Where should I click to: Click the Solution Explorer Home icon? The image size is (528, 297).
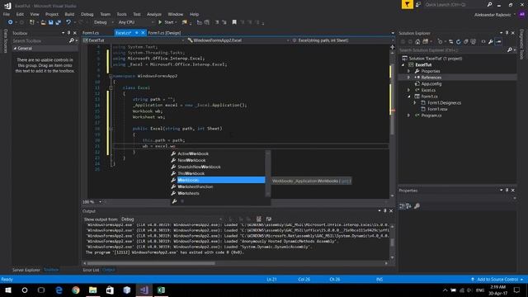(x=417, y=42)
